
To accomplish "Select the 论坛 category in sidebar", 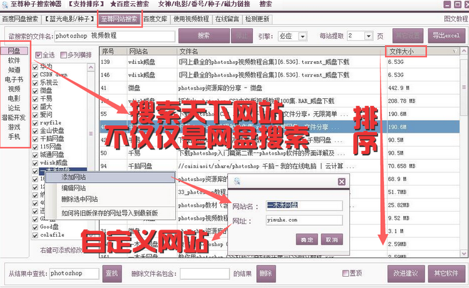I will (x=14, y=108).
